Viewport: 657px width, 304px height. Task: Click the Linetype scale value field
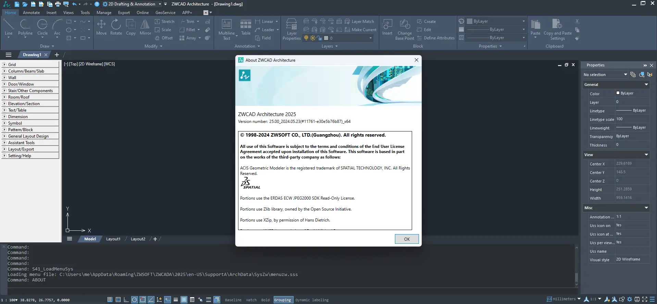click(x=632, y=119)
